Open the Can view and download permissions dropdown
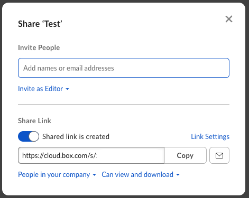The height and width of the screenshot is (198, 249). [x=141, y=175]
